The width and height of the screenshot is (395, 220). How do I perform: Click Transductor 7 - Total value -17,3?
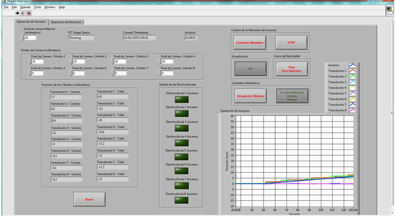point(113,167)
